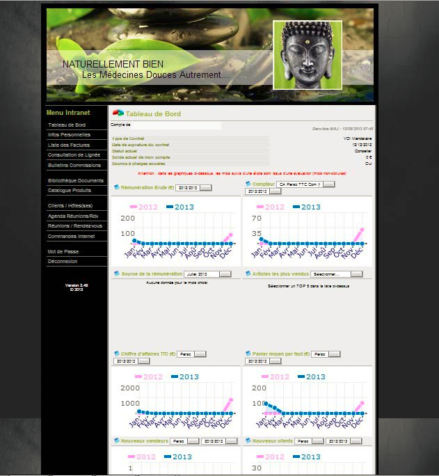The width and height of the screenshot is (439, 476).
Task: Click the icon beside Chiffre d'affaires TTC
Action: pyautogui.click(x=116, y=354)
